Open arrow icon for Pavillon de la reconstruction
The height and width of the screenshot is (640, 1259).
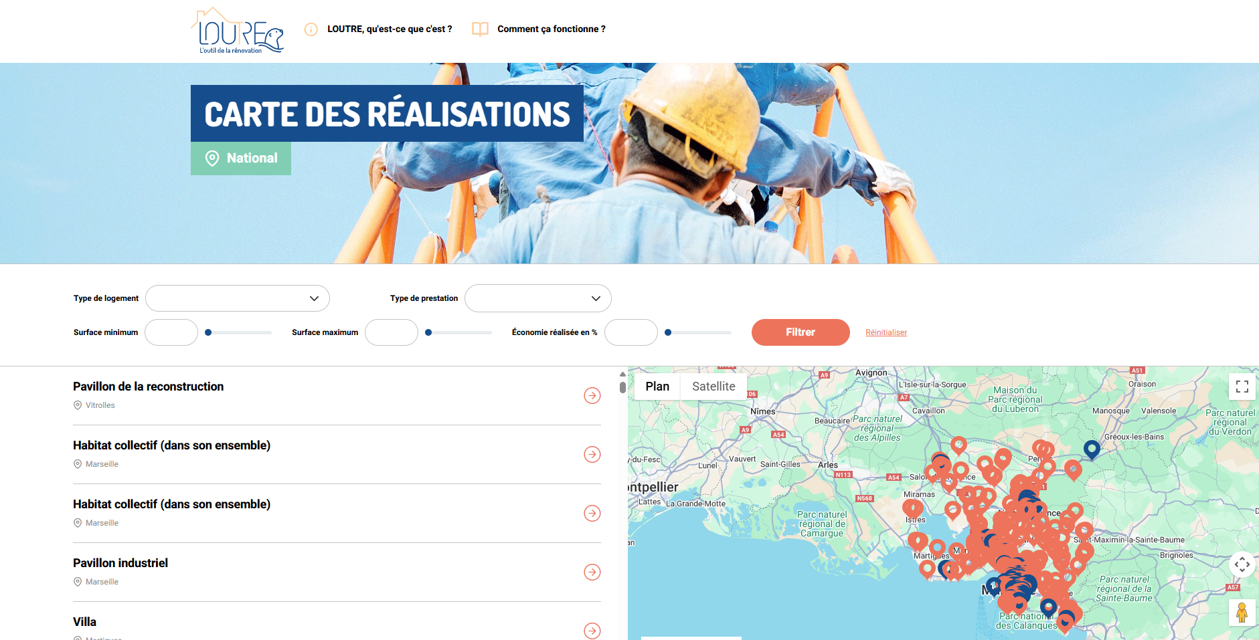592,396
